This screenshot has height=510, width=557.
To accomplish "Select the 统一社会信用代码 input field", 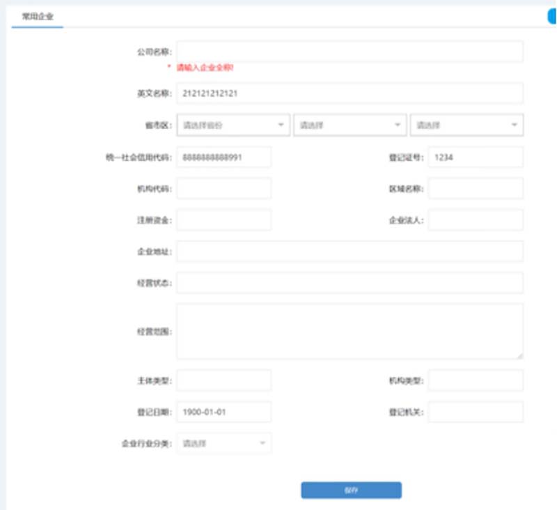I will pos(224,157).
